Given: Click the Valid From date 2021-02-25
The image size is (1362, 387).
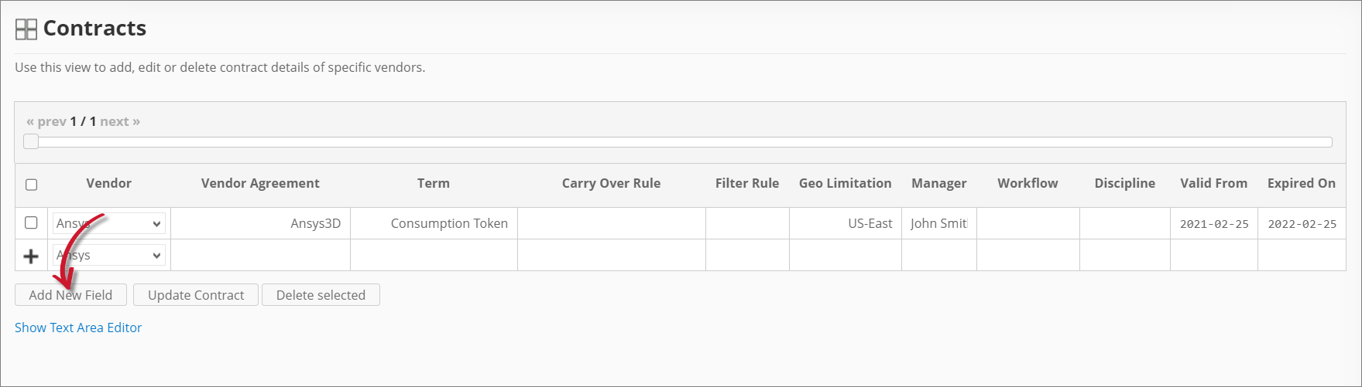Looking at the screenshot, I should tap(1213, 224).
